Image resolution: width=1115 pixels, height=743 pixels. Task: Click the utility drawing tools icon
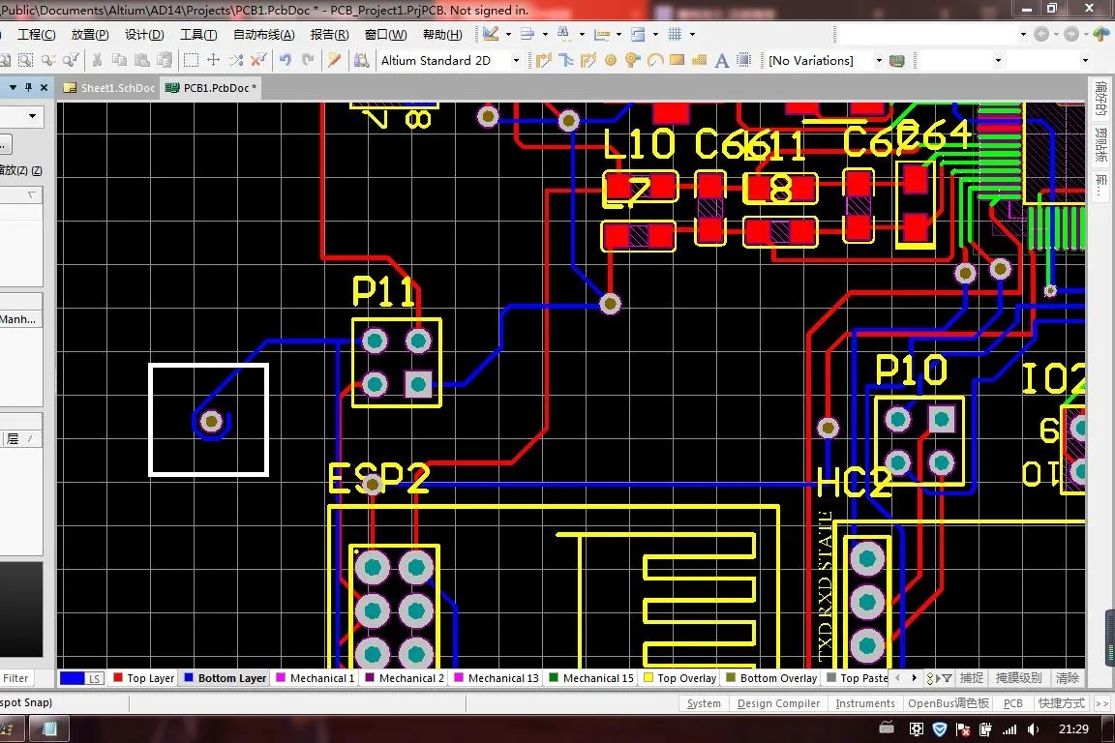pyautogui.click(x=491, y=34)
